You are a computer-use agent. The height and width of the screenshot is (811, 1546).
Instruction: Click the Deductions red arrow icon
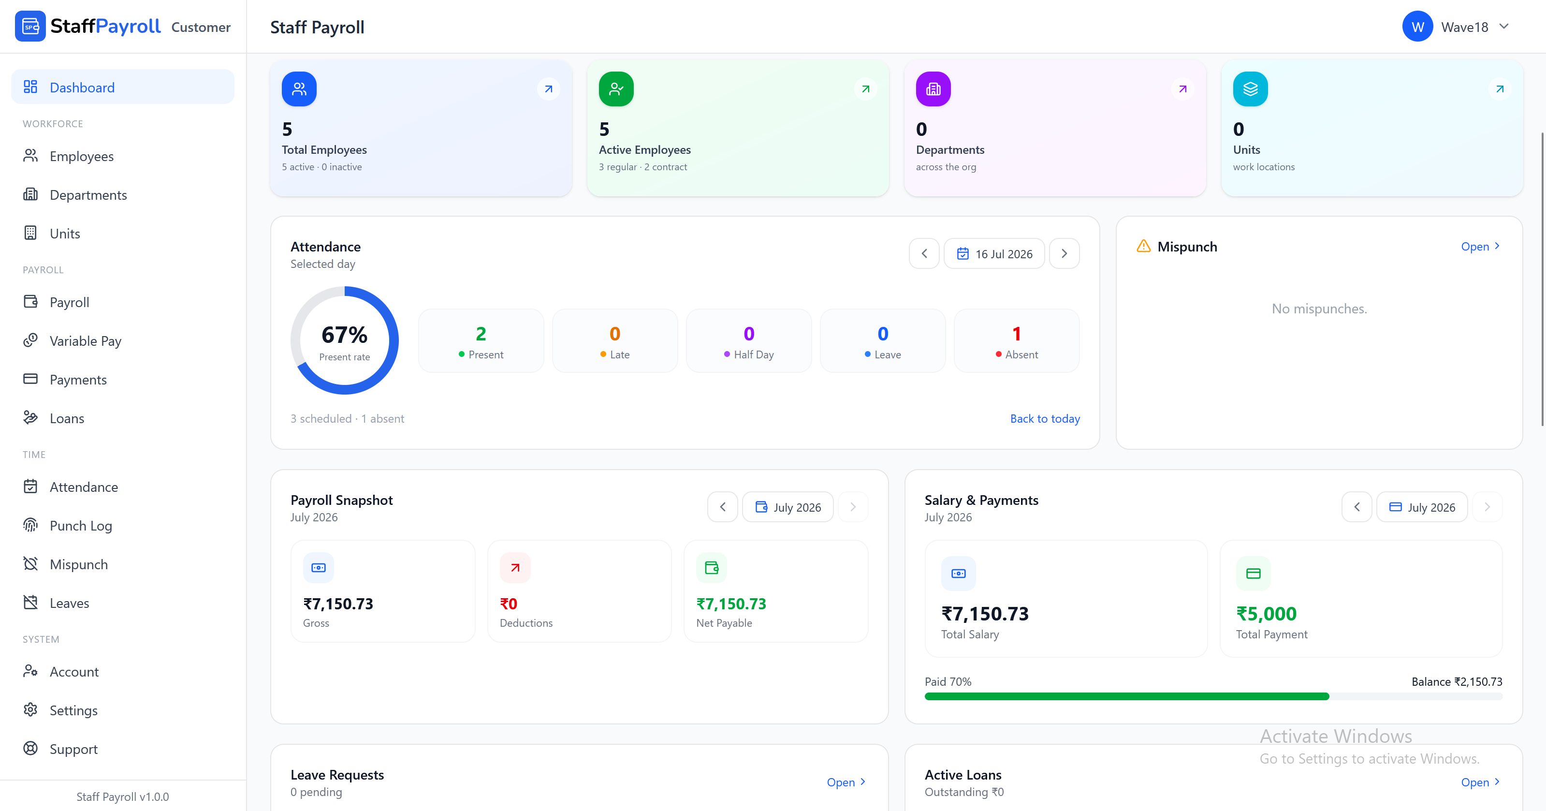point(515,567)
